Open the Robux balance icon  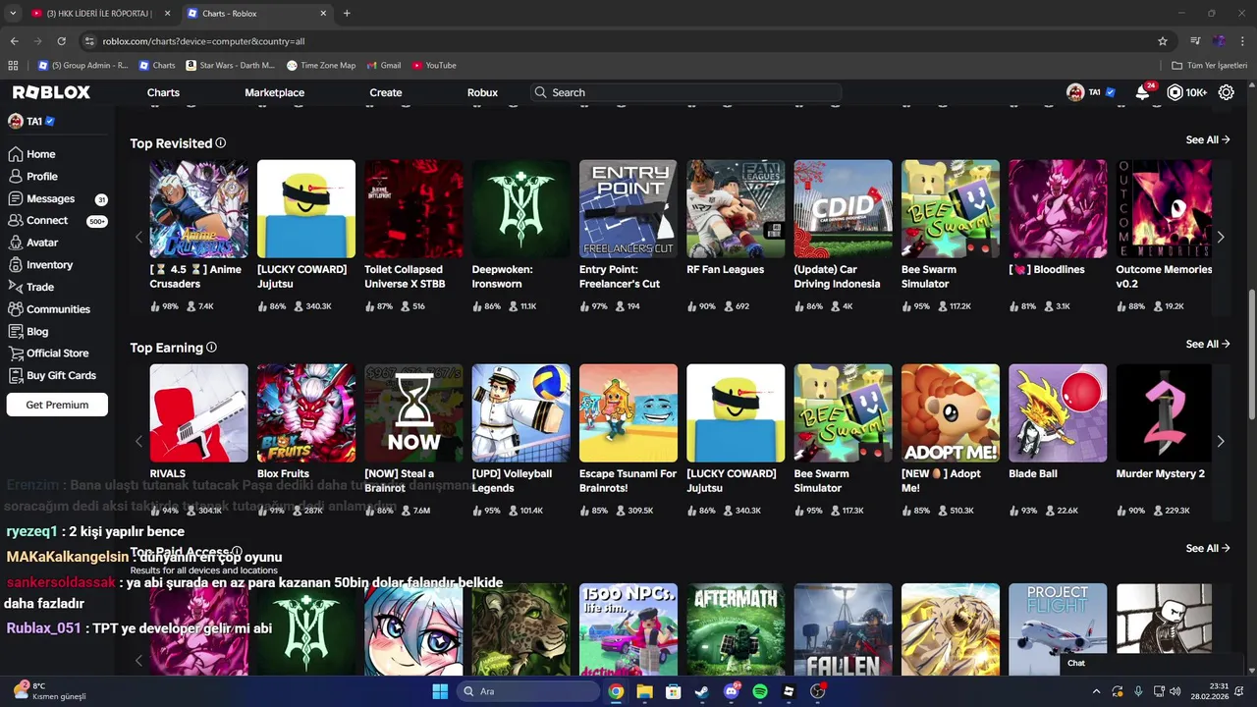1175,92
